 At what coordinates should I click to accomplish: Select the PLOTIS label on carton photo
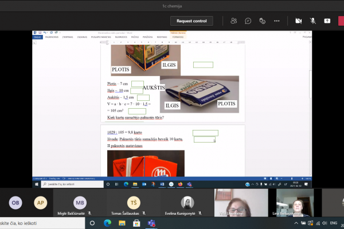coord(120,69)
